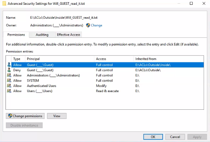This screenshot has height=142, width=210.
Task: Click the Full control value in the Deny row
Action: [104, 70]
